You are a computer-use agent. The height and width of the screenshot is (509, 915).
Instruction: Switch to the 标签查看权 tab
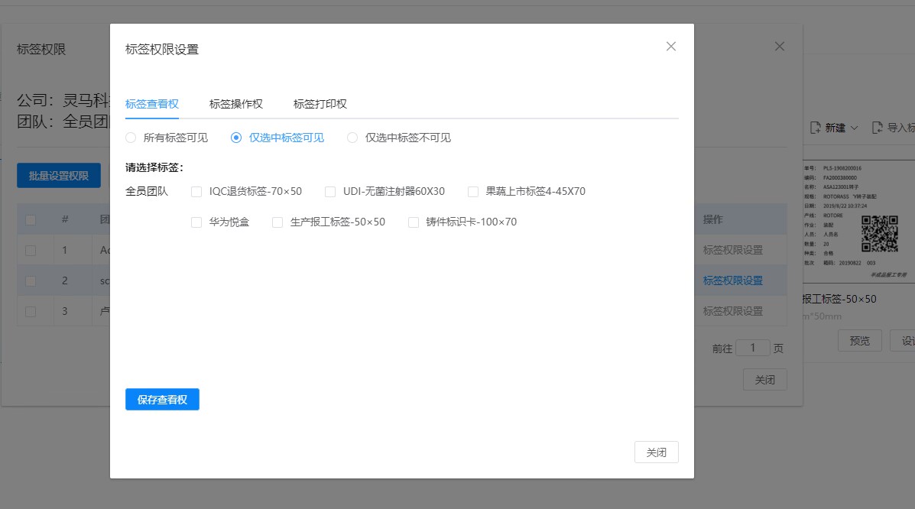[x=152, y=104]
